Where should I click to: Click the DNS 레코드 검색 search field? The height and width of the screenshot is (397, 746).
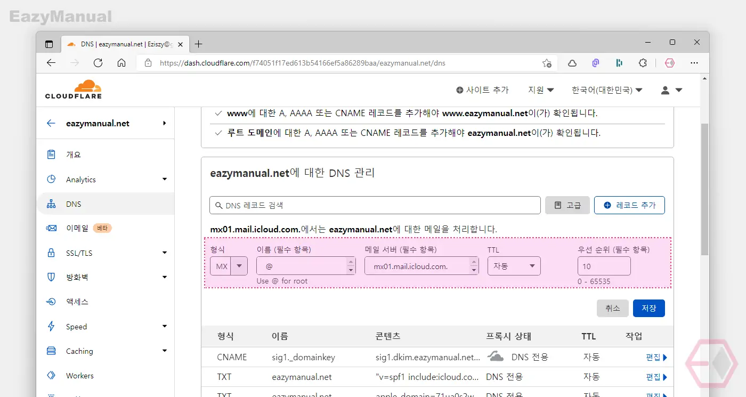[375, 205]
